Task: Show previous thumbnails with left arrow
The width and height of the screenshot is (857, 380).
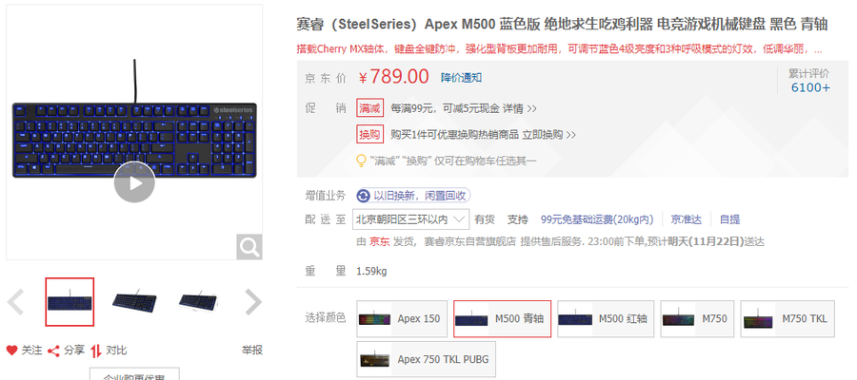Action: 15,302
